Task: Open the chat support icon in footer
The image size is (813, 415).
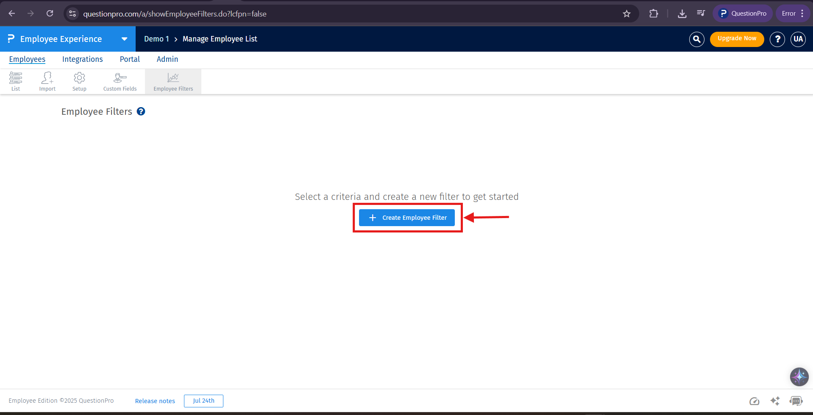Action: [x=796, y=401]
